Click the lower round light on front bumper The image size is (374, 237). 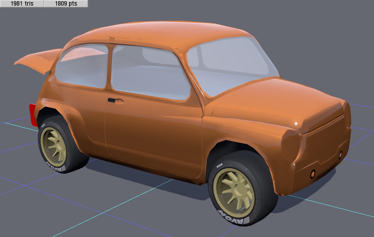[x=313, y=174]
